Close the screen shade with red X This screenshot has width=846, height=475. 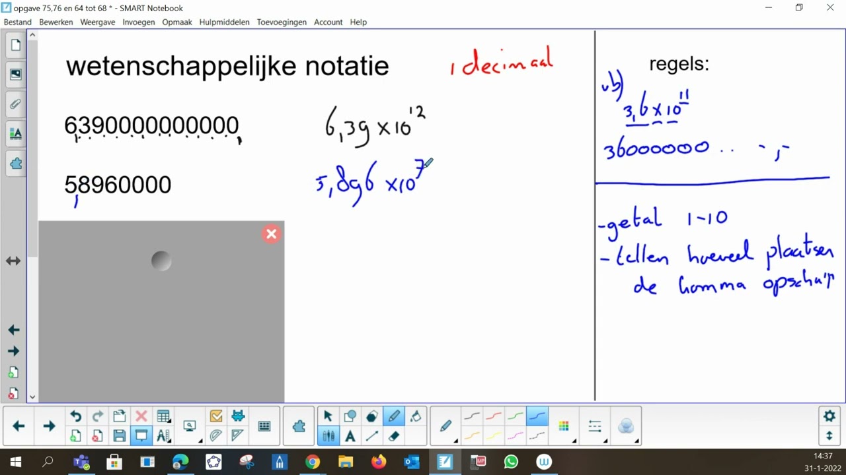[x=271, y=234]
